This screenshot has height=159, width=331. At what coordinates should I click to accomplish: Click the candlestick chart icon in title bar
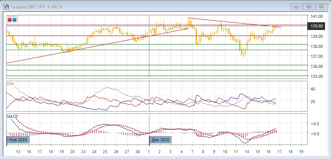click(x=6, y=6)
